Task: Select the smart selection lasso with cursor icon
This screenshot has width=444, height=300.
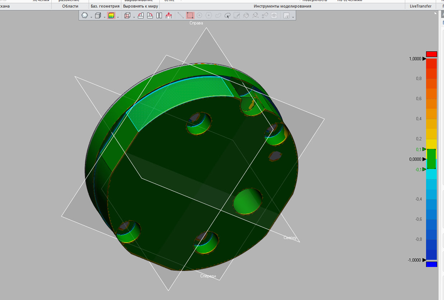Action: (x=227, y=15)
